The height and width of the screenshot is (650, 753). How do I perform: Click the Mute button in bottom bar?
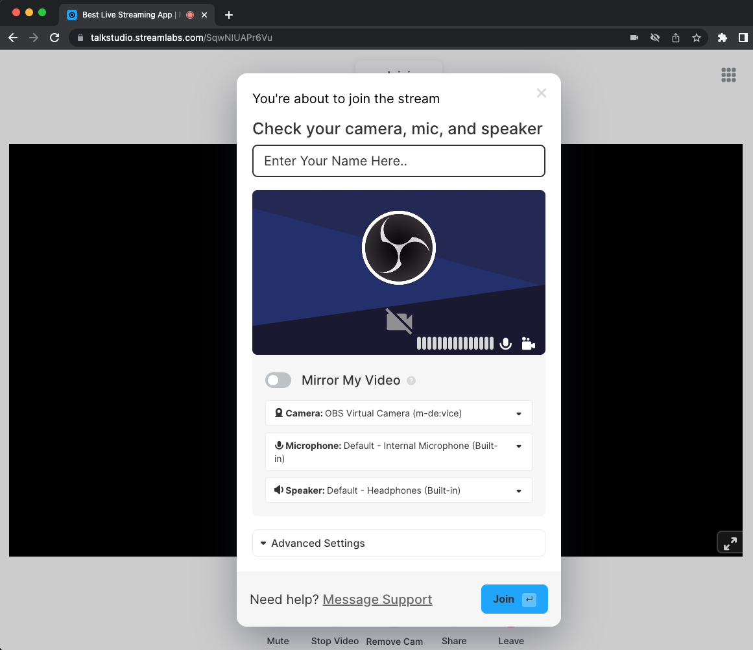point(278,641)
